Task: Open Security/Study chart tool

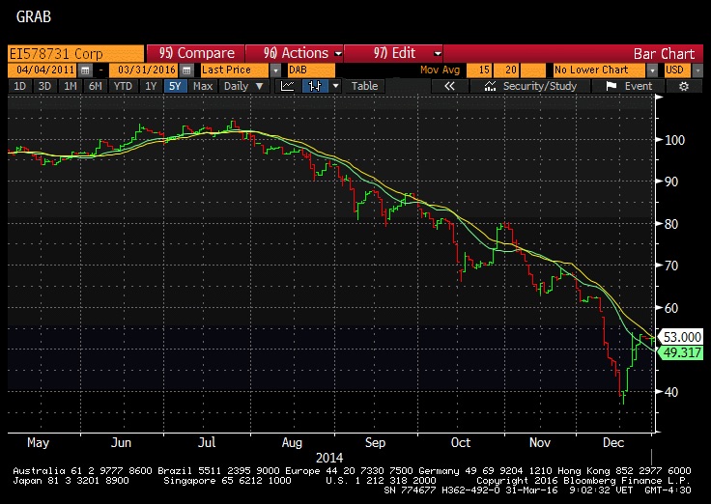Action: (530, 86)
